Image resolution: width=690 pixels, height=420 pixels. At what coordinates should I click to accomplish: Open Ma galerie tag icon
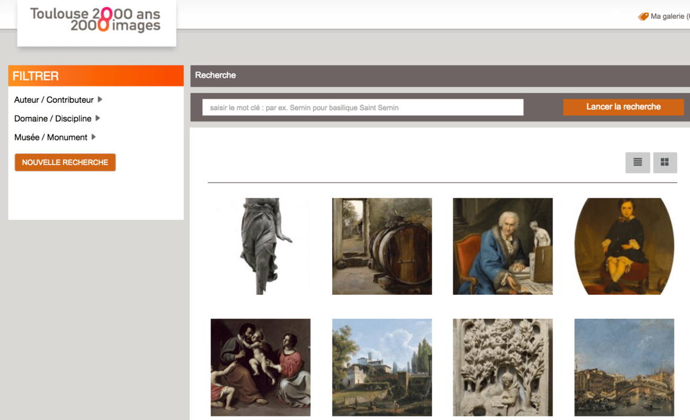tap(643, 16)
